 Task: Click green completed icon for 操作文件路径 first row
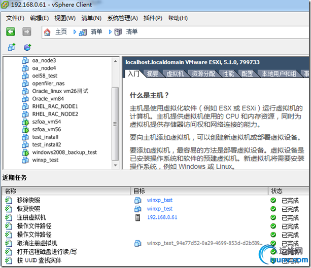273,226
